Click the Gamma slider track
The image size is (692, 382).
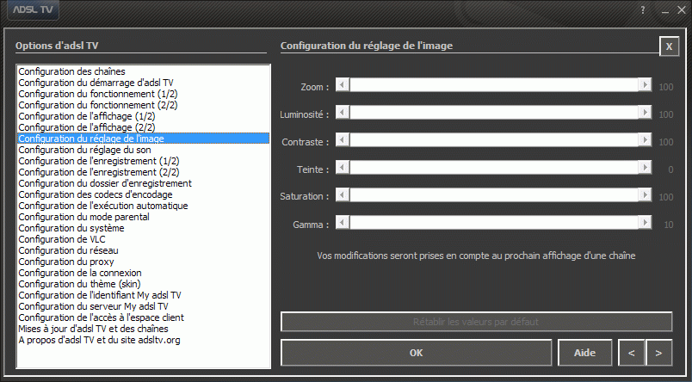[494, 222]
